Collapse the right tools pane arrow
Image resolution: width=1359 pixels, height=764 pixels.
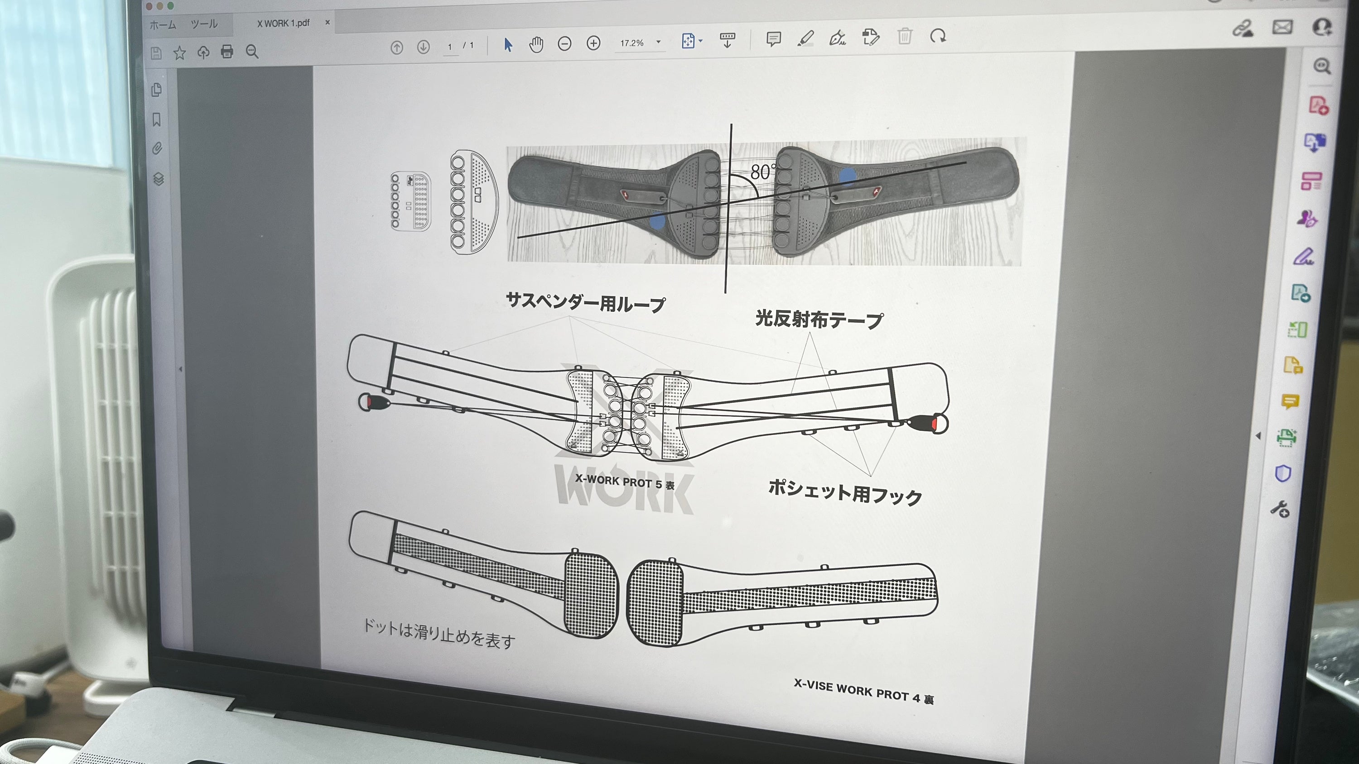pyautogui.click(x=1258, y=435)
